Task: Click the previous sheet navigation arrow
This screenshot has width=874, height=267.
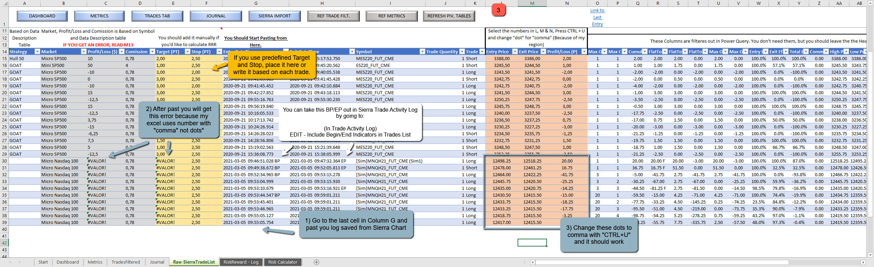Action: [x=10, y=262]
